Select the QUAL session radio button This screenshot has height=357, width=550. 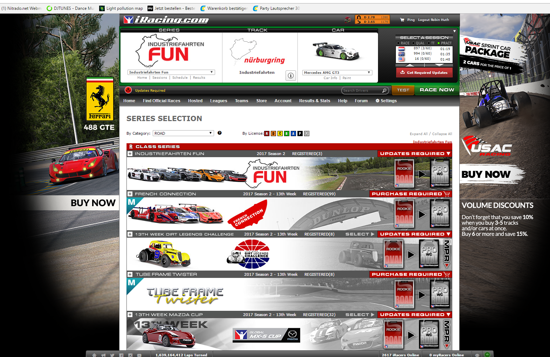pos(413,43)
